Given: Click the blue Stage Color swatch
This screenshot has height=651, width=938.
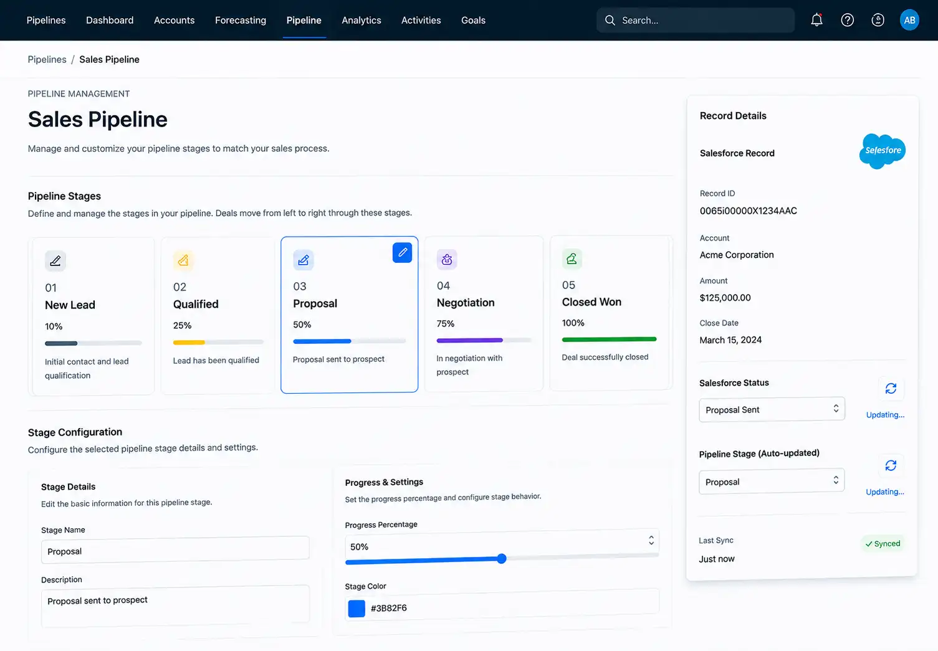Looking at the screenshot, I should [357, 608].
